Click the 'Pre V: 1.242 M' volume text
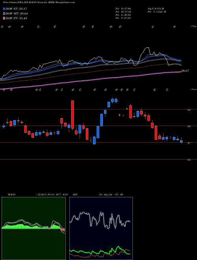 (157, 12)
